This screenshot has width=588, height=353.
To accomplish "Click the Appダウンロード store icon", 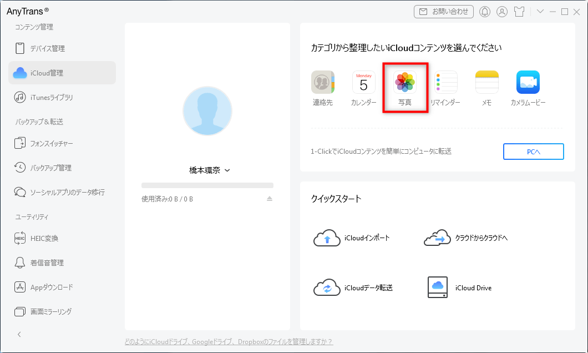I will point(20,287).
